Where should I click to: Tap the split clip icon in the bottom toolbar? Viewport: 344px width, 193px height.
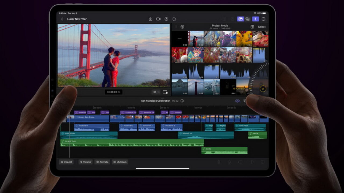tap(240, 162)
